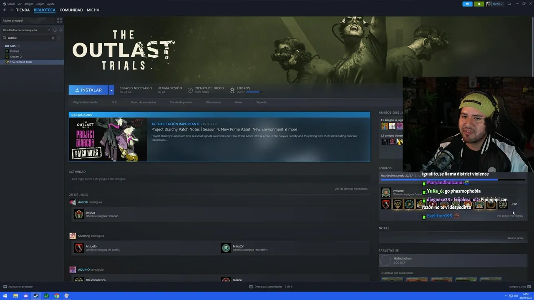Sort by recent activity clock icon
534x300 pixels.
coord(55,30)
